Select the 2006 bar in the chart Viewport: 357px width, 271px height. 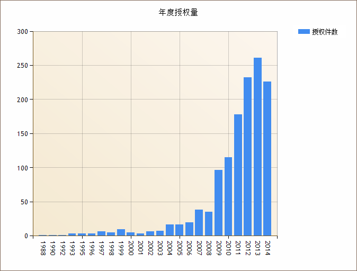pyautogui.click(x=189, y=229)
